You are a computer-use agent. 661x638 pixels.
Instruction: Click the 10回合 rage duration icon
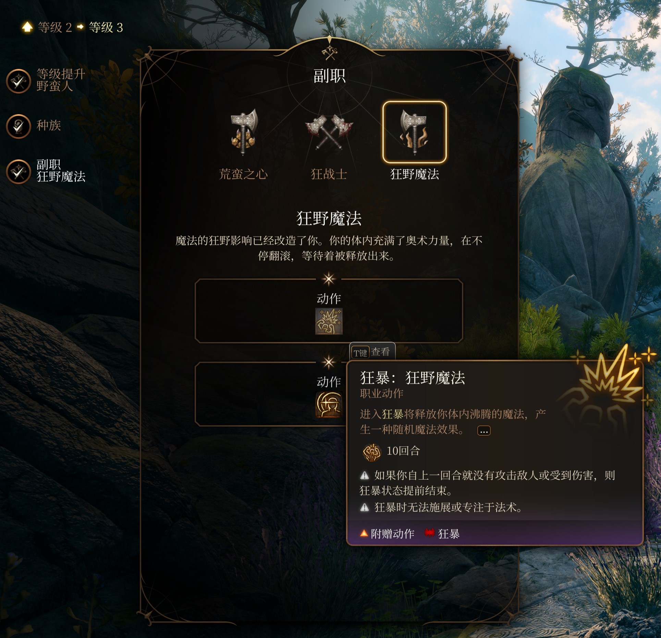[x=372, y=452]
